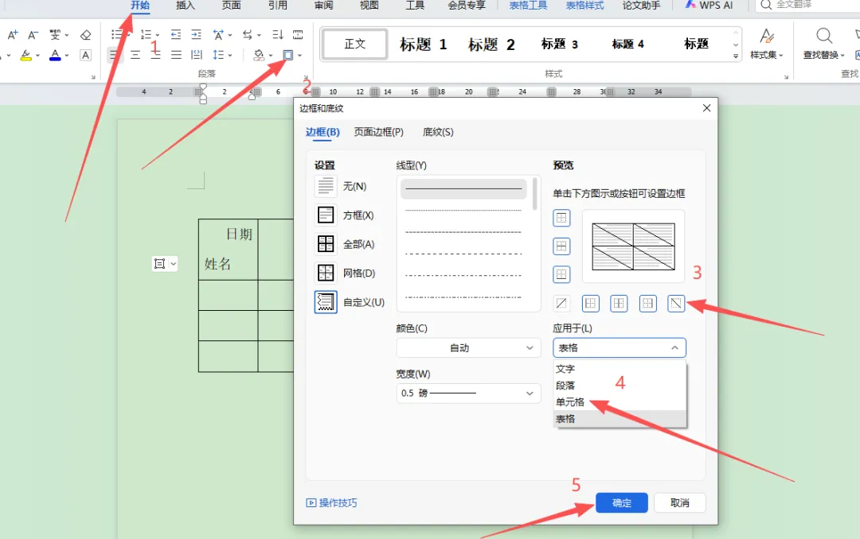Toggle right border button in preview
The image size is (860, 539).
pyautogui.click(x=647, y=304)
